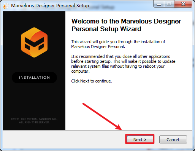Minimize the setup wizard window

coord(159,4)
